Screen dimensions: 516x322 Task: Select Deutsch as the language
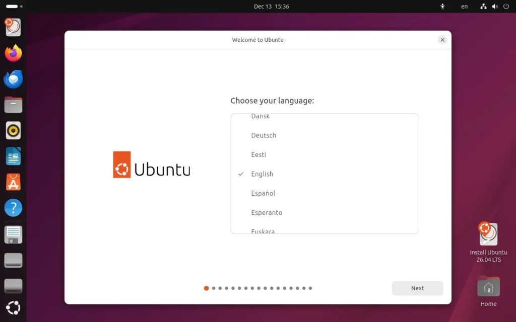pos(325,135)
